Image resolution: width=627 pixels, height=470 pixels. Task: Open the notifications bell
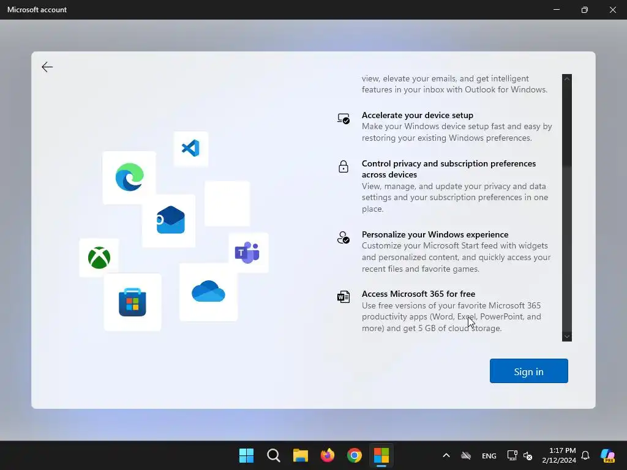(x=585, y=455)
